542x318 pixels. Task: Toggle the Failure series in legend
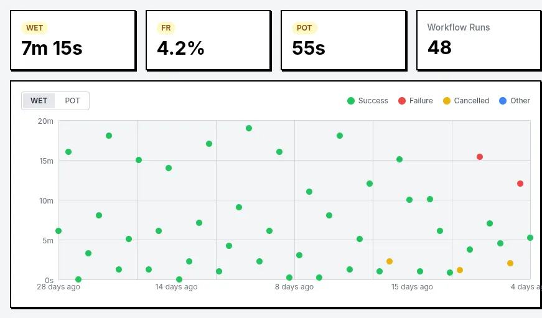[x=415, y=101]
